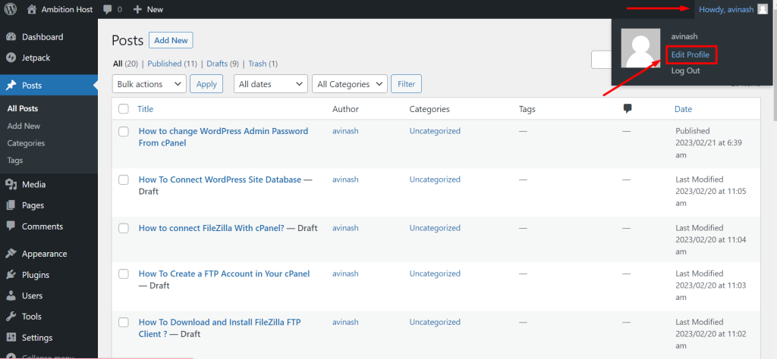
Task: Click the comments column header bubble icon
Action: [x=628, y=109]
